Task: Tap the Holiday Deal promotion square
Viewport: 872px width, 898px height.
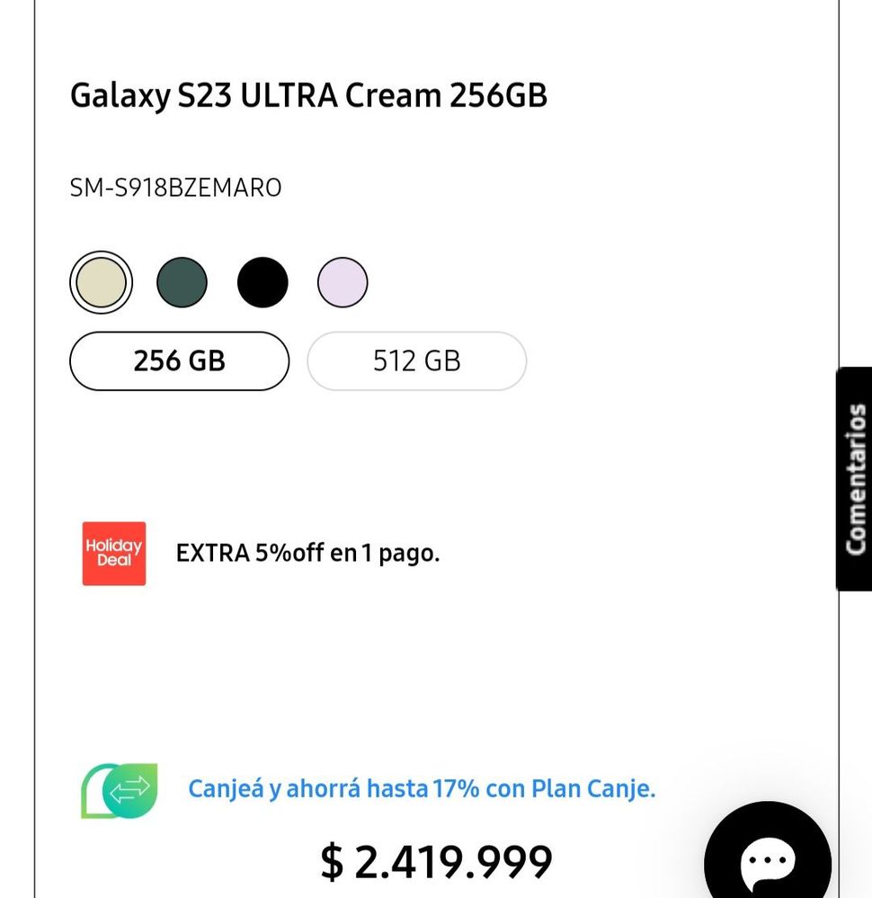Action: click(114, 553)
